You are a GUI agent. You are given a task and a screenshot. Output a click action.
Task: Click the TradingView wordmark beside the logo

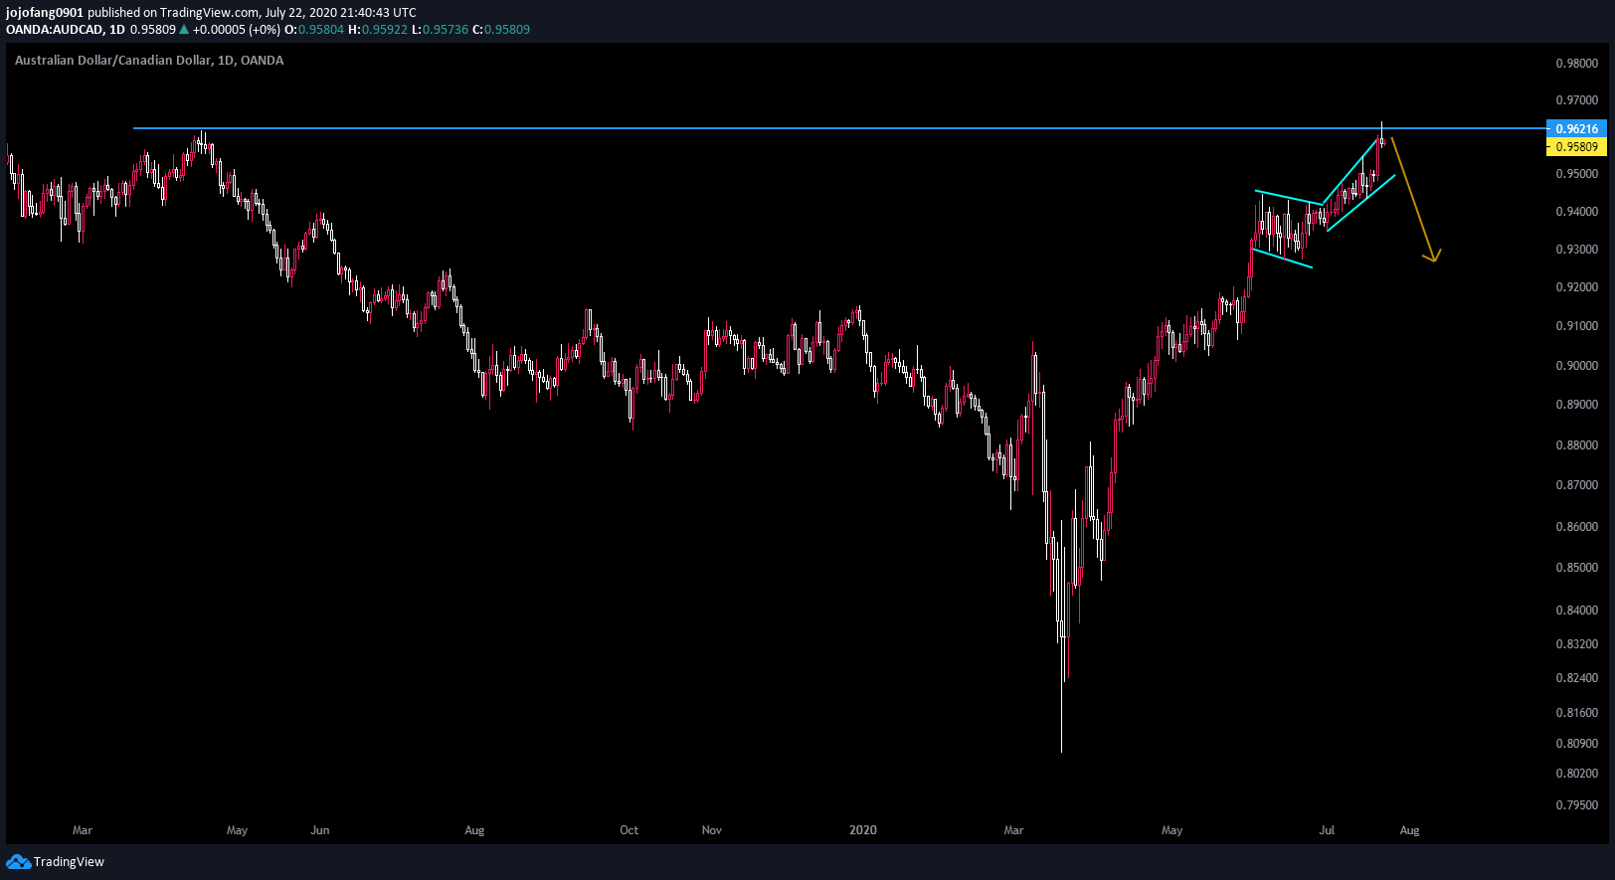tap(69, 862)
